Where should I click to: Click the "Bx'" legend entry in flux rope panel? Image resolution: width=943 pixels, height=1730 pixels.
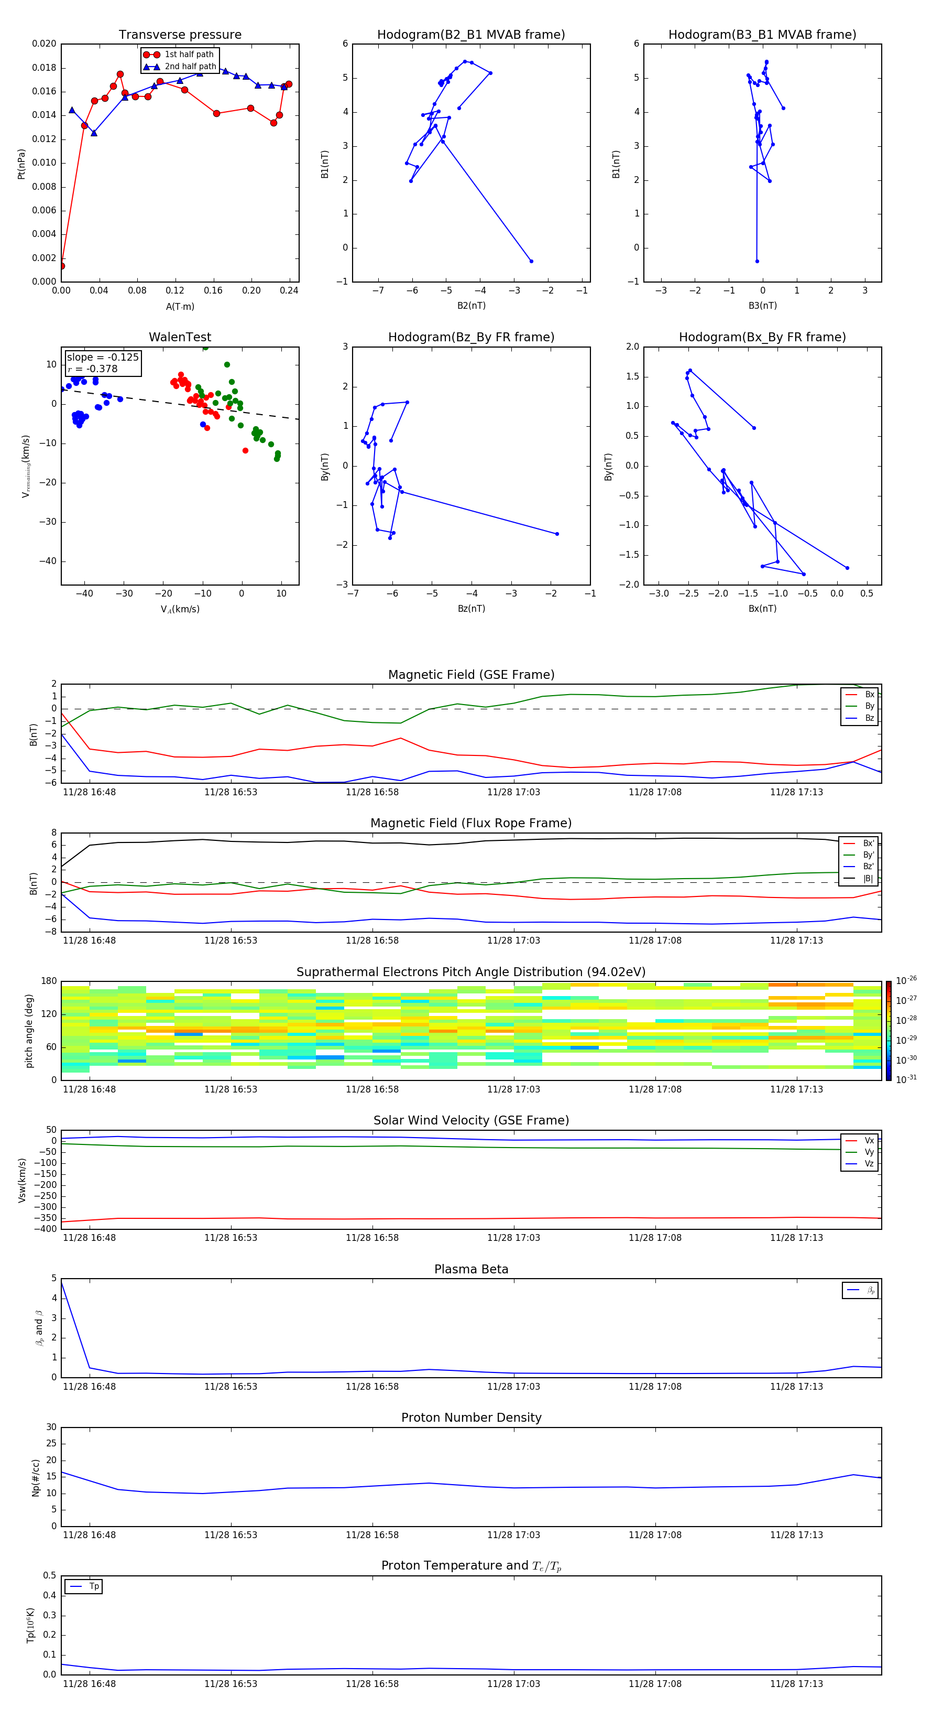(x=859, y=844)
